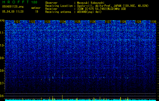This screenshot has width=159, height=101.
Task: Select the 1130 time marker label
Action: [153, 22]
